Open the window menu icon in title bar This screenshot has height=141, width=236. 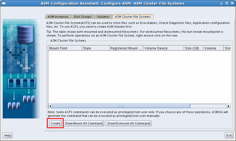point(4,3)
